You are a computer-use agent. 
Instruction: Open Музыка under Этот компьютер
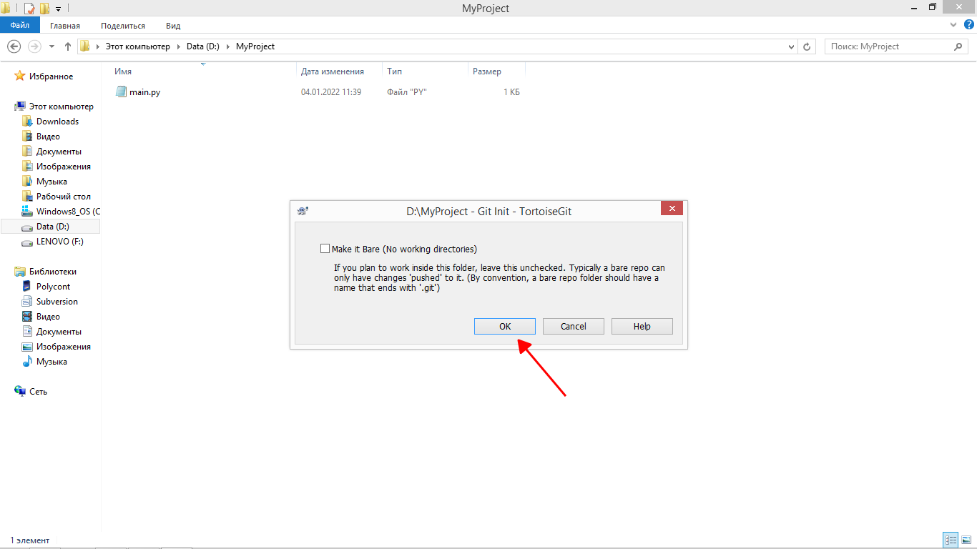coord(51,182)
